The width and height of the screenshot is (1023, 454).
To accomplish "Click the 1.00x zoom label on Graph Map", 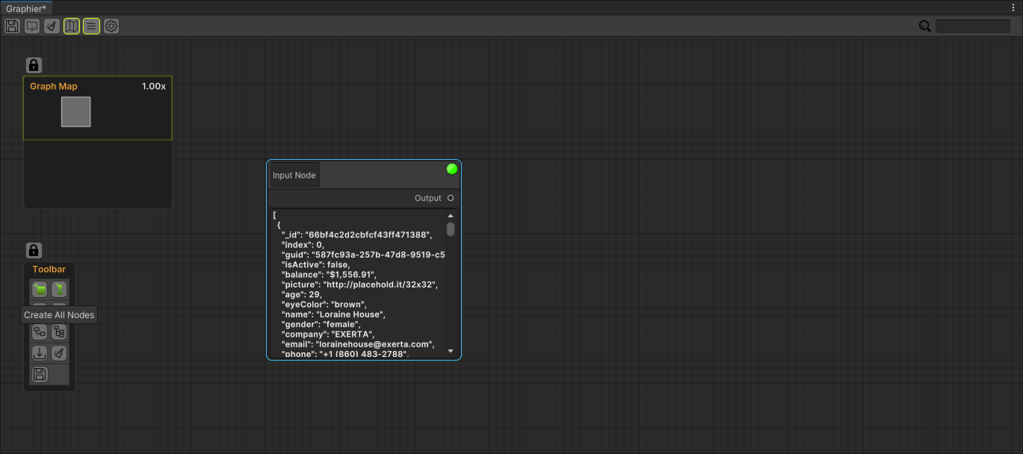I will point(153,86).
